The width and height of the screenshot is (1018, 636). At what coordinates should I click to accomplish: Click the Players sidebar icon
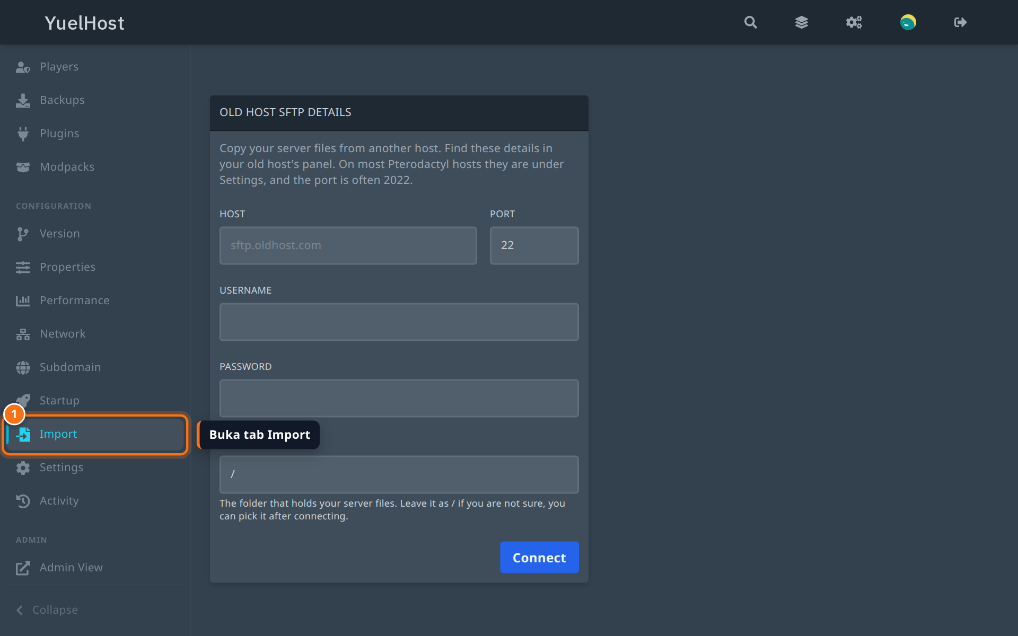[23, 67]
